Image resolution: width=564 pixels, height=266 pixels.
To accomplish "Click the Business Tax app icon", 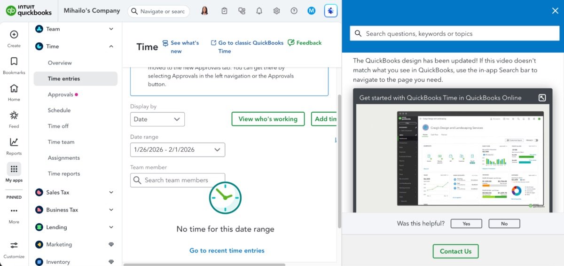I will [39, 210].
